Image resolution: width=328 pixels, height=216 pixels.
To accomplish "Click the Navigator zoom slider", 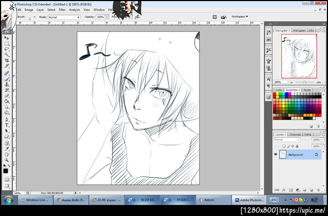I will click(x=304, y=82).
